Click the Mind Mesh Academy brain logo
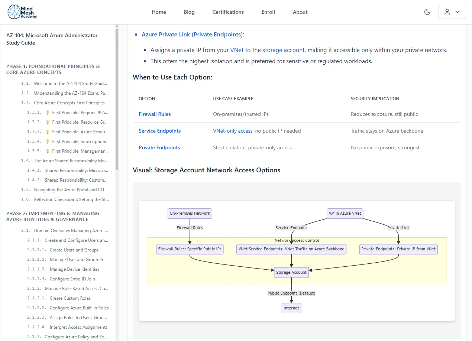 click(13, 12)
